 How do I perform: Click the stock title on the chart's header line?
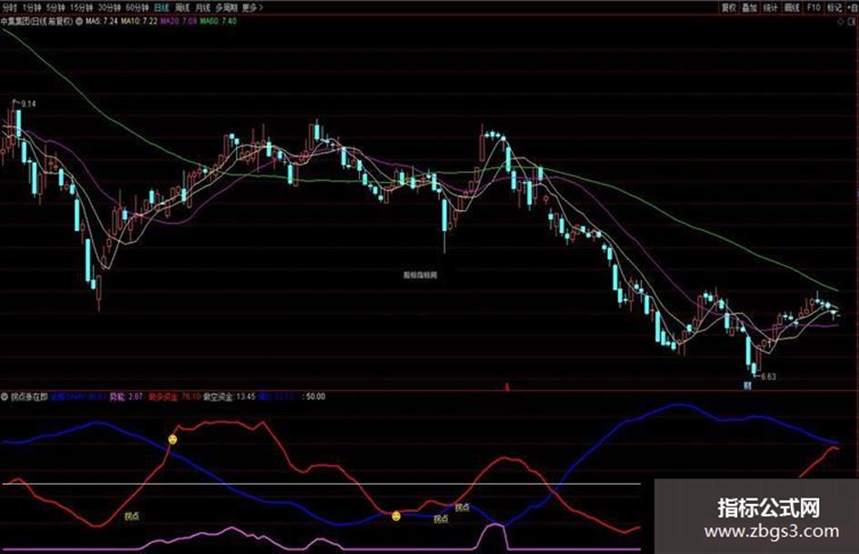pos(36,22)
